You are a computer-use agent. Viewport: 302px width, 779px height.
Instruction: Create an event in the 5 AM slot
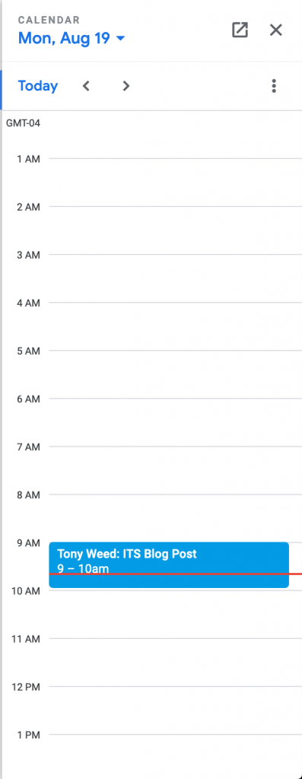point(175,374)
